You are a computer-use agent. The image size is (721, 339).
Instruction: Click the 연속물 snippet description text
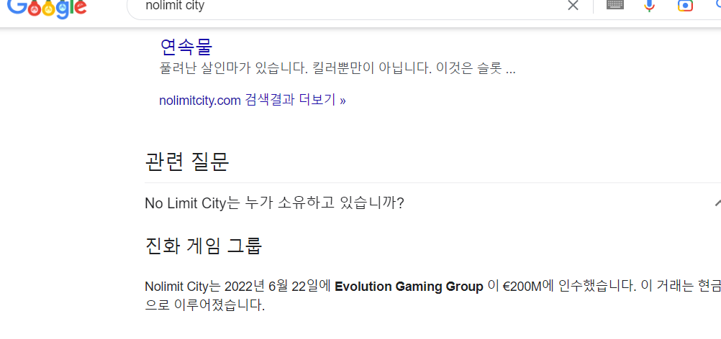[337, 69]
